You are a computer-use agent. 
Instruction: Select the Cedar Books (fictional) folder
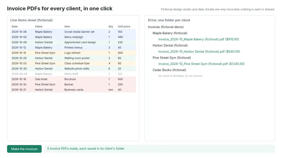[x=169, y=70]
